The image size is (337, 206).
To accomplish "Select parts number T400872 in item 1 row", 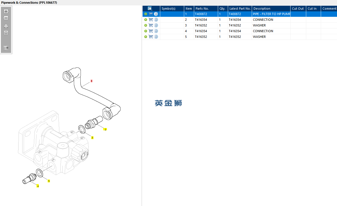I will click(201, 14).
